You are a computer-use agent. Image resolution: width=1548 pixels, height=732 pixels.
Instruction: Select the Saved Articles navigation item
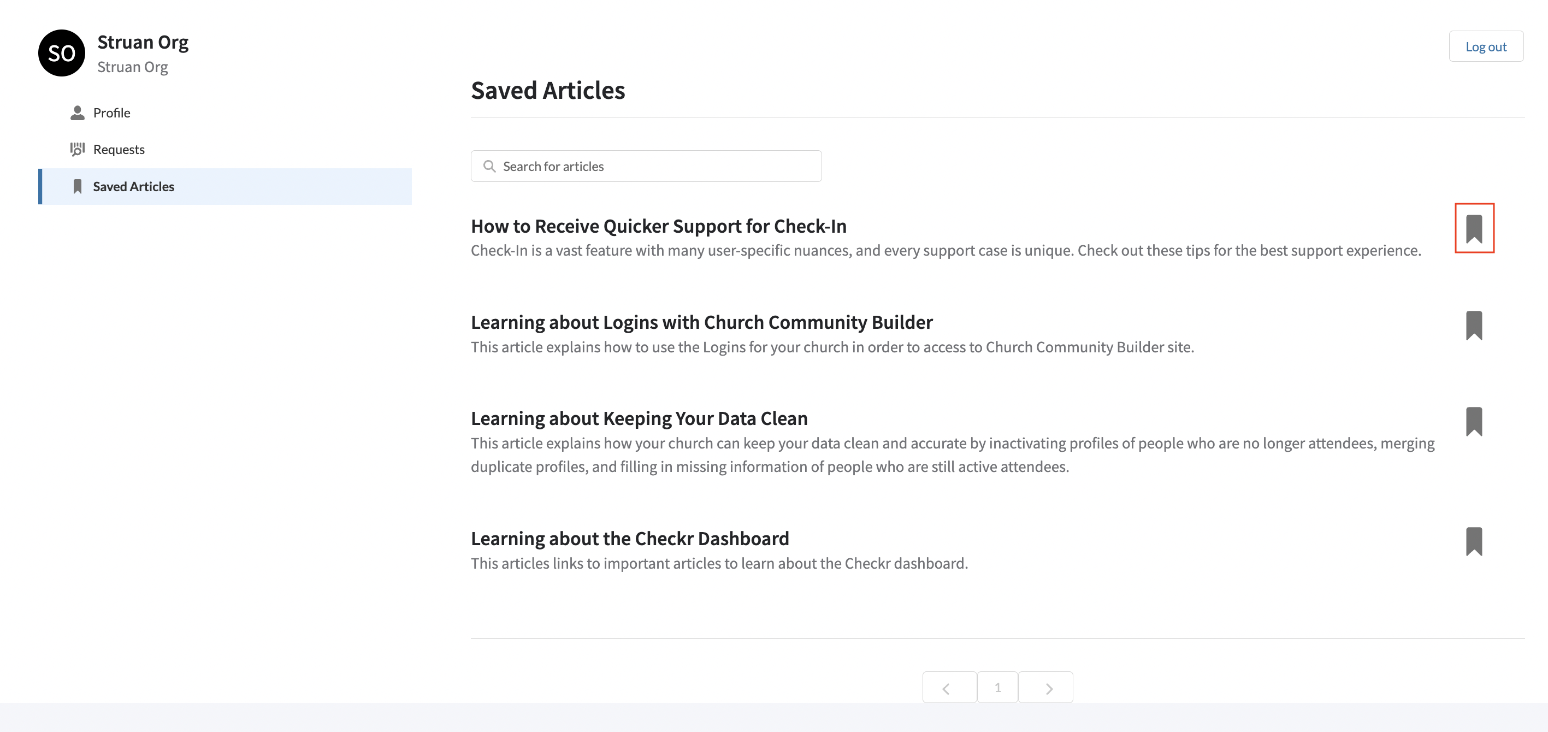(133, 186)
